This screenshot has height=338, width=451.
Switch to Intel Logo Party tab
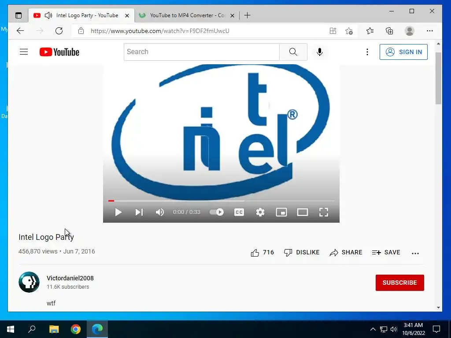coord(81,15)
